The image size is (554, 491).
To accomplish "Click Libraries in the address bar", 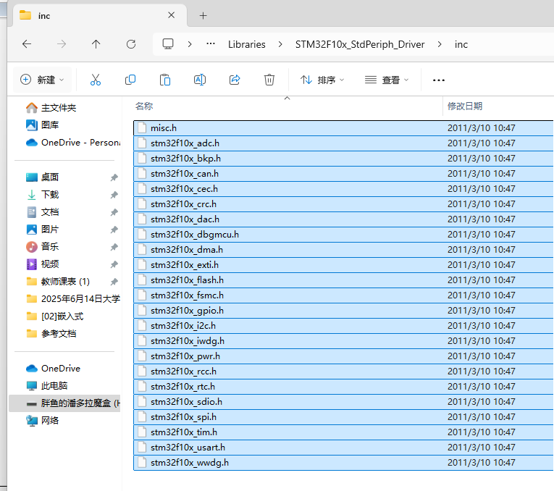I will (x=247, y=44).
